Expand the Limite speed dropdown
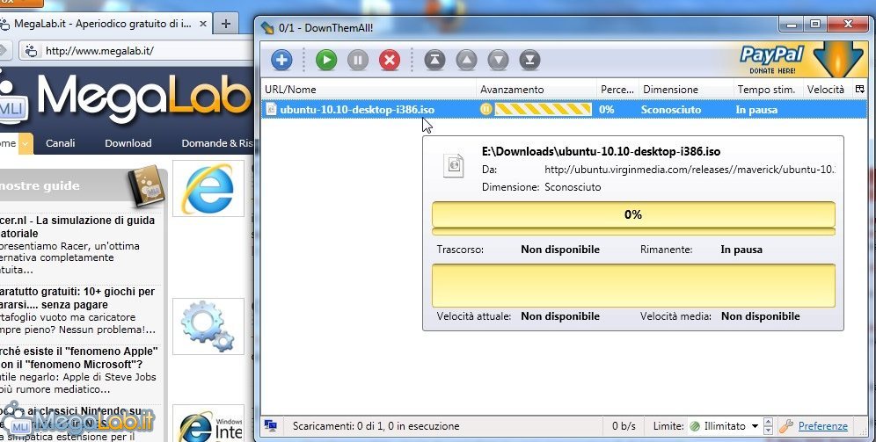Viewport: 876px width, 442px height. pyautogui.click(x=755, y=426)
